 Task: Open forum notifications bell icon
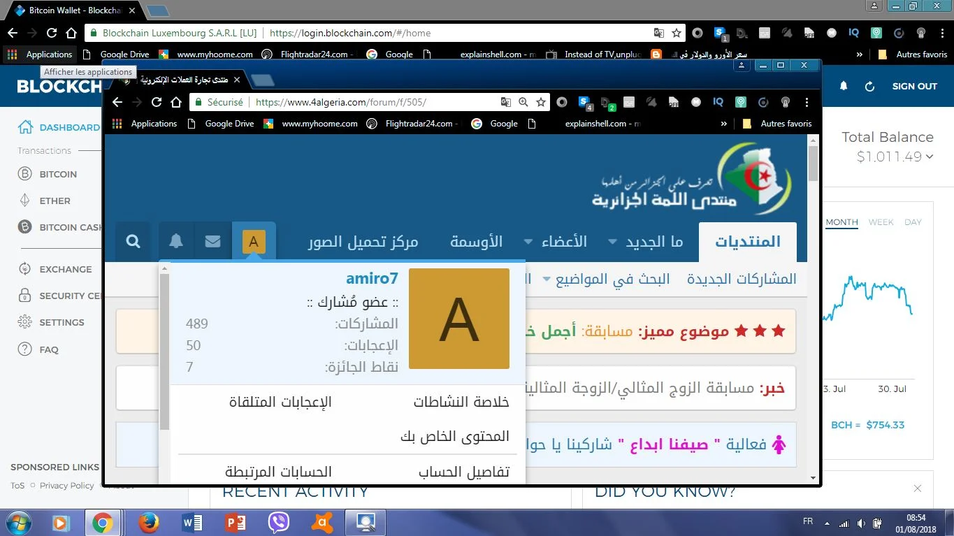tap(176, 242)
